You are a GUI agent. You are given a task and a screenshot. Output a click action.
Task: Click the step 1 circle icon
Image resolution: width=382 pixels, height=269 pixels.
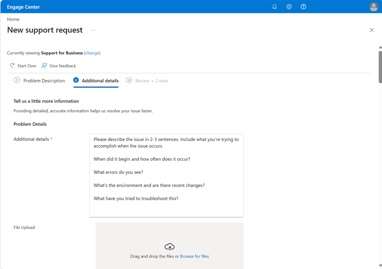(17, 80)
